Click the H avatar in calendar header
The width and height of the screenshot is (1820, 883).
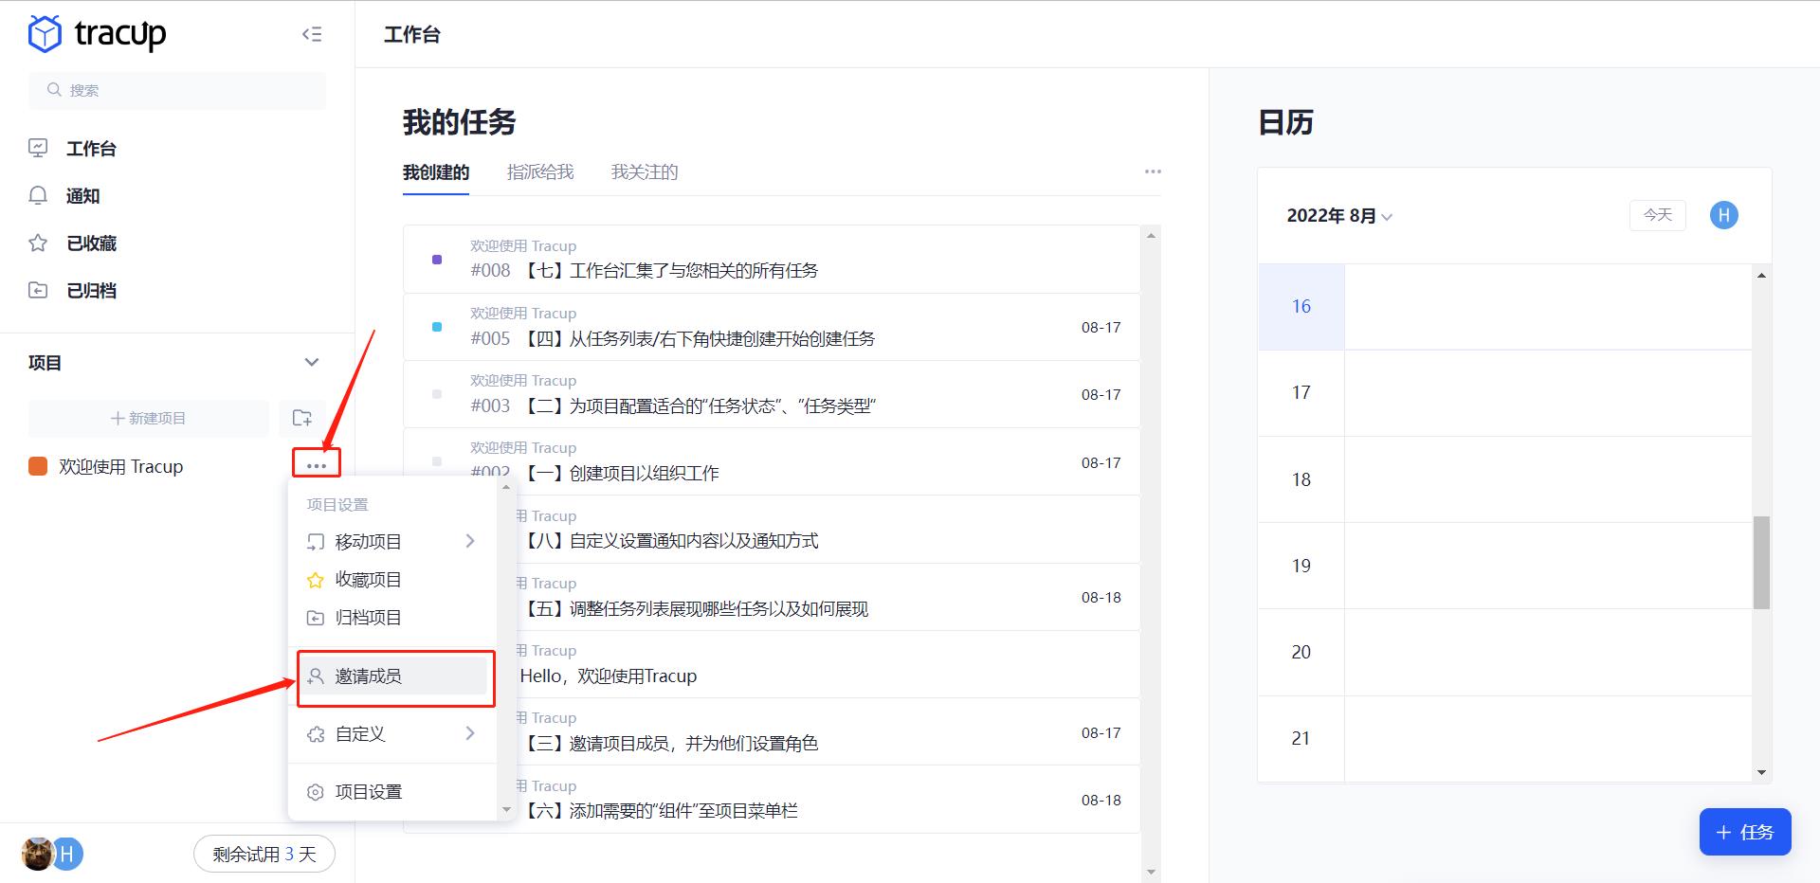coord(1724,215)
